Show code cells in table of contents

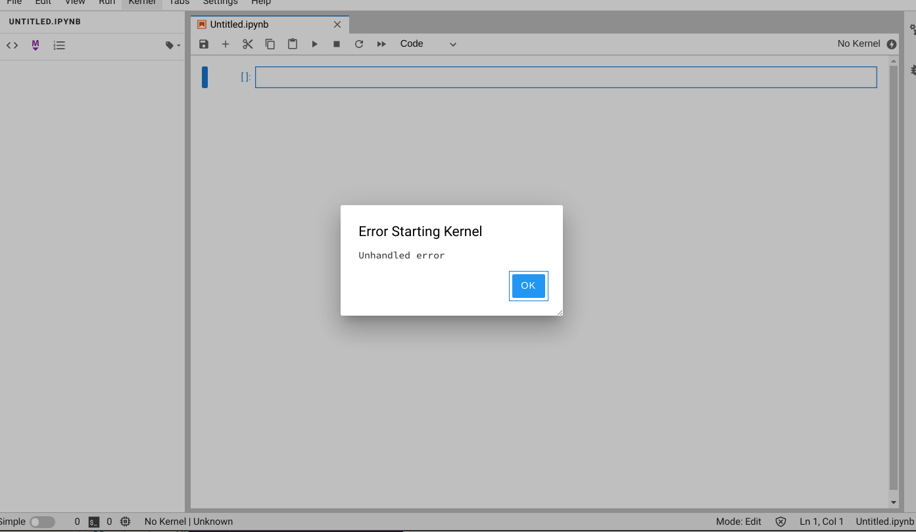pyautogui.click(x=12, y=45)
